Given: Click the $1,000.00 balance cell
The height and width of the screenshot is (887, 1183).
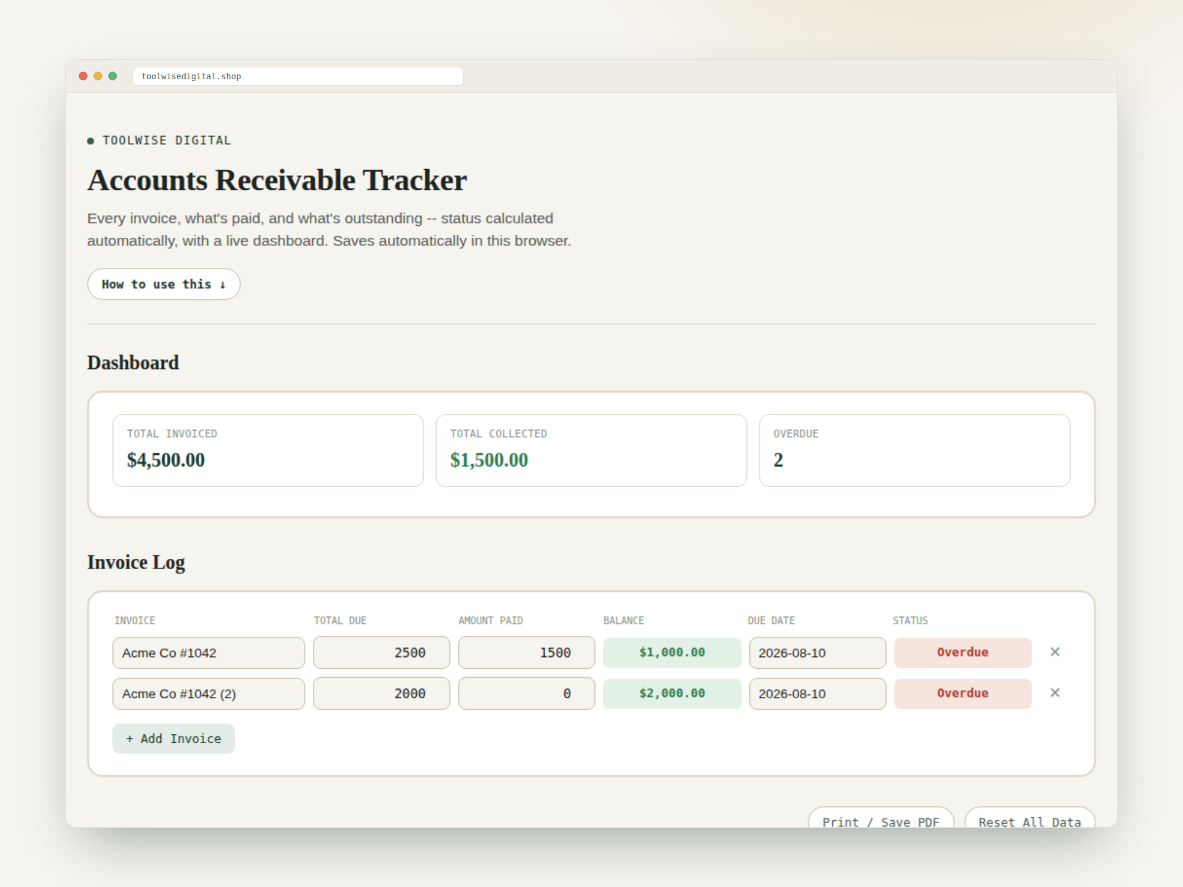Looking at the screenshot, I should point(672,653).
